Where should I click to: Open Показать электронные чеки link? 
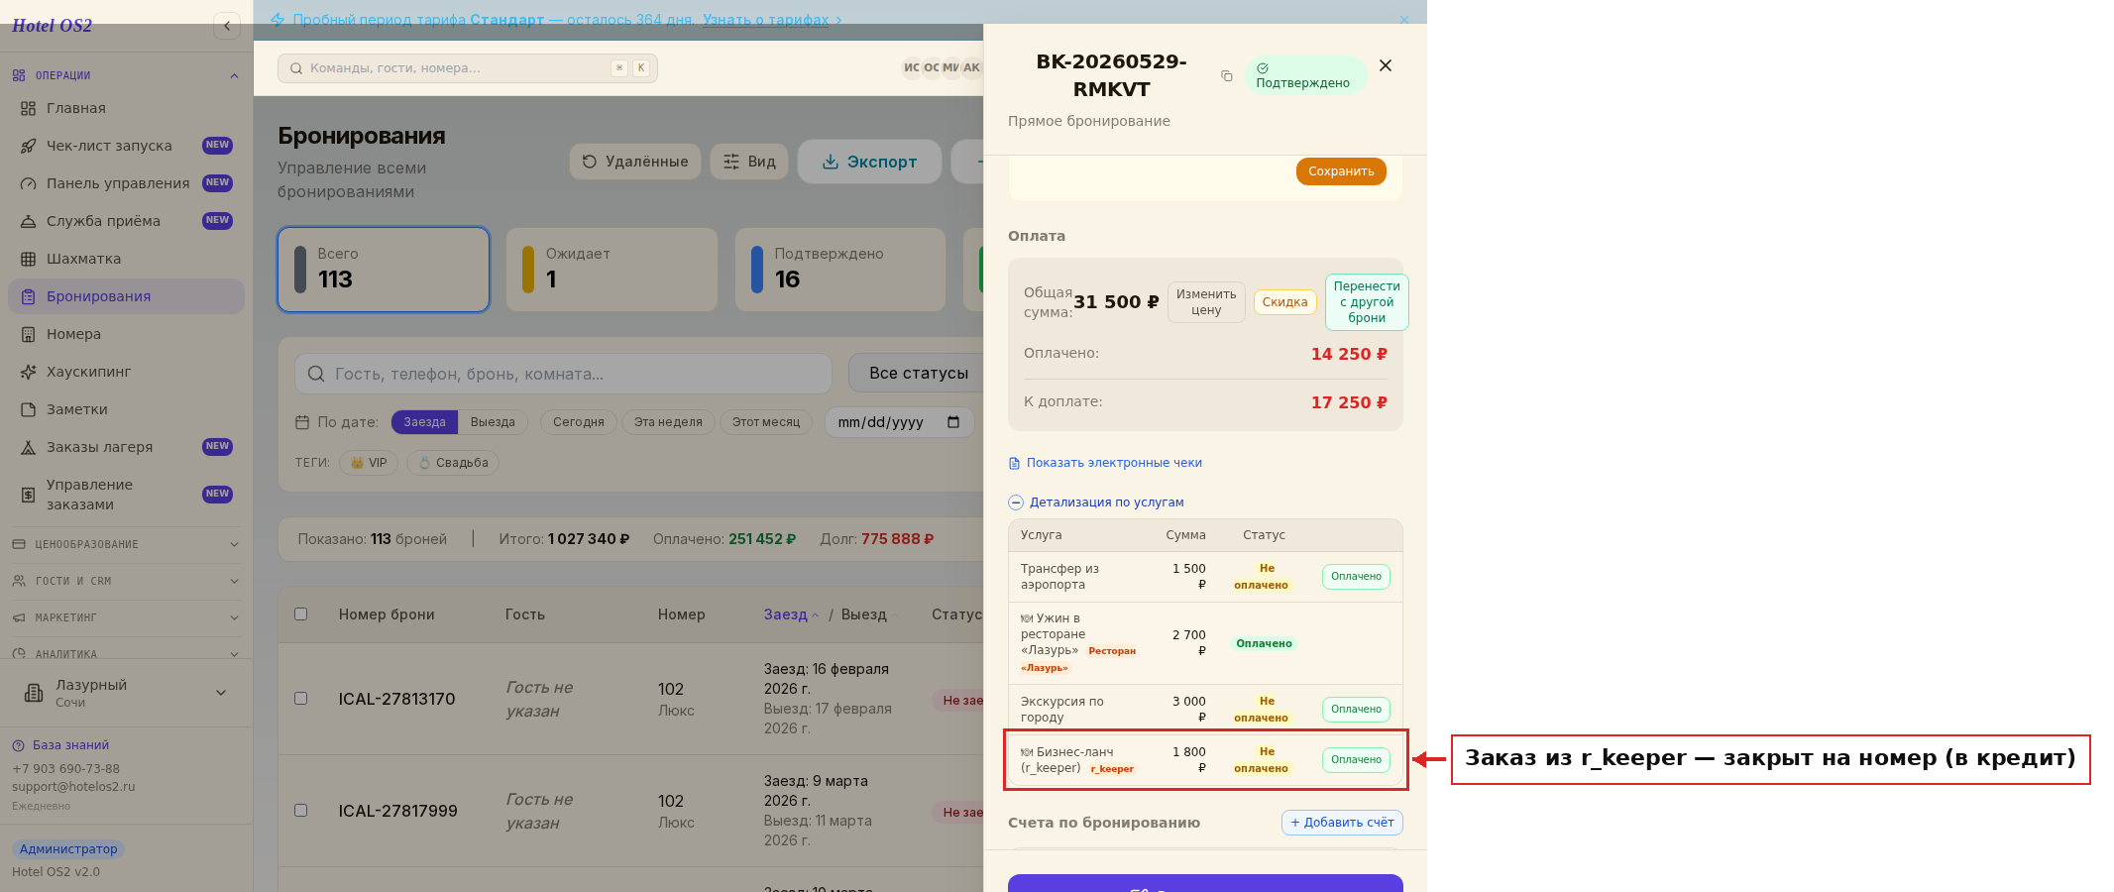1105,463
